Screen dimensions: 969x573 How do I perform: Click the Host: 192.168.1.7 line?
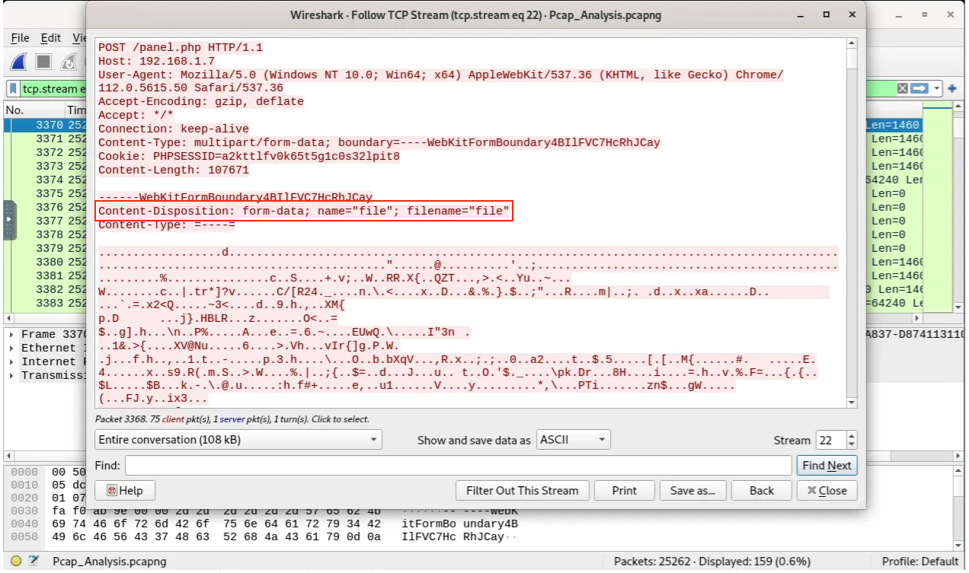pos(157,61)
